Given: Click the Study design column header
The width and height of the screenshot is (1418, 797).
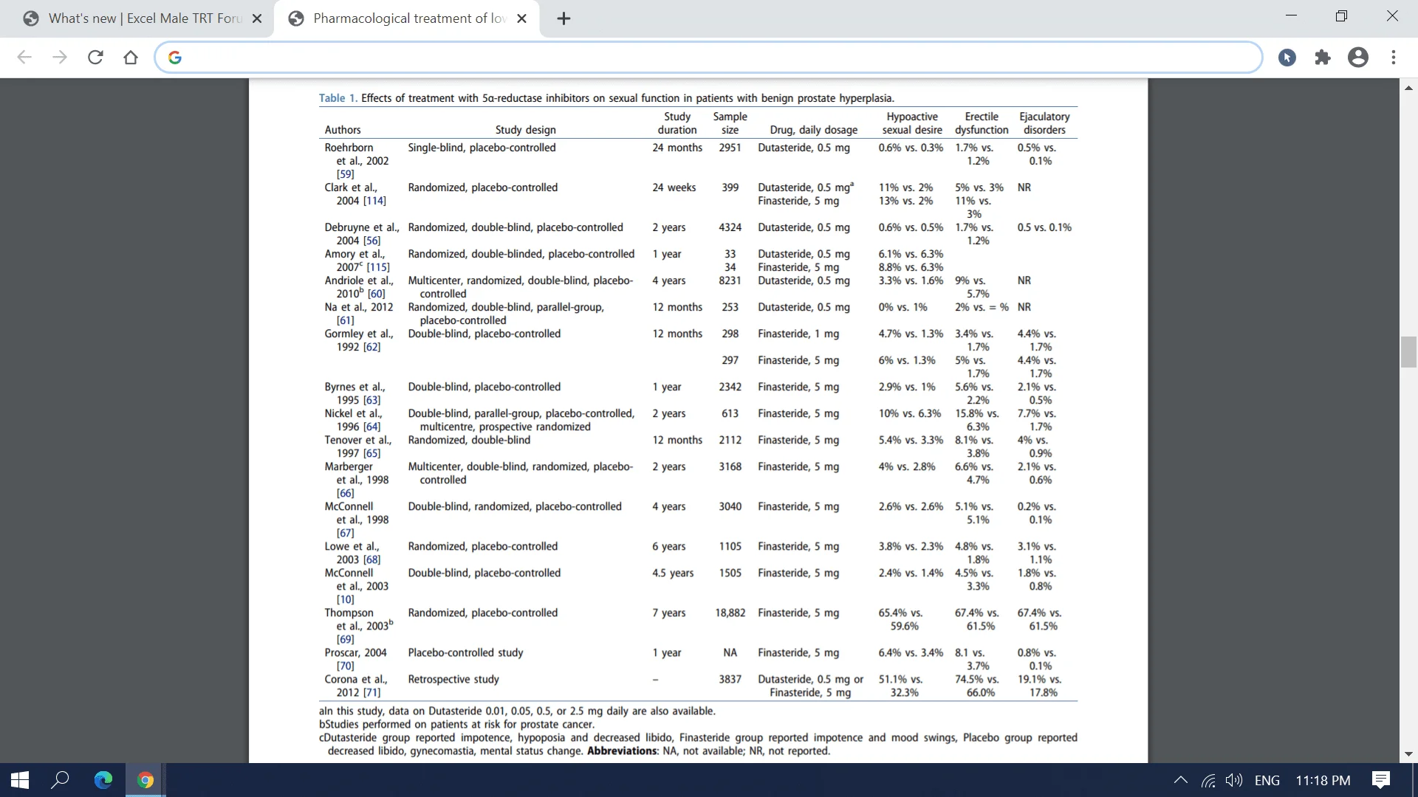Looking at the screenshot, I should click(x=525, y=130).
